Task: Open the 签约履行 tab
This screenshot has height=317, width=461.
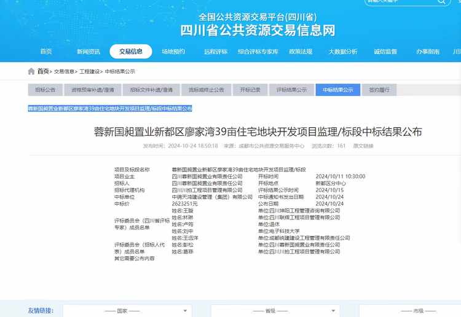Action: pyautogui.click(x=379, y=90)
